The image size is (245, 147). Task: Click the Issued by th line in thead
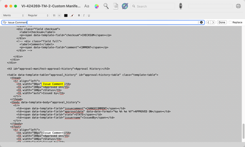[x=41, y=93]
